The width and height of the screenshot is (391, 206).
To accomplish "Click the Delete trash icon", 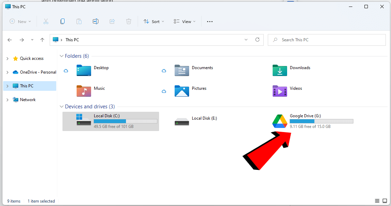I will pos(129,21).
